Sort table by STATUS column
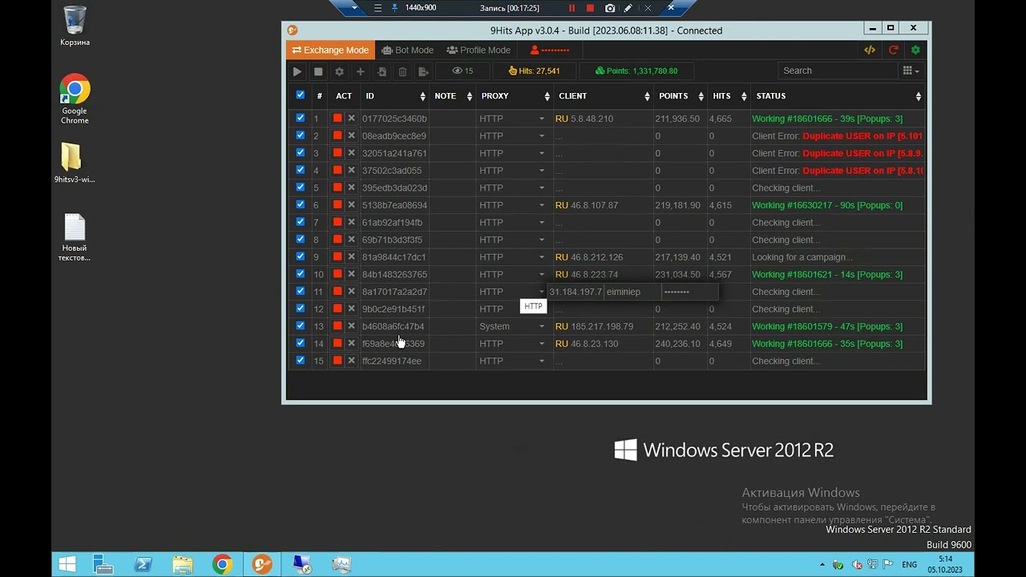Viewport: 1026px width, 577px height. [x=838, y=96]
